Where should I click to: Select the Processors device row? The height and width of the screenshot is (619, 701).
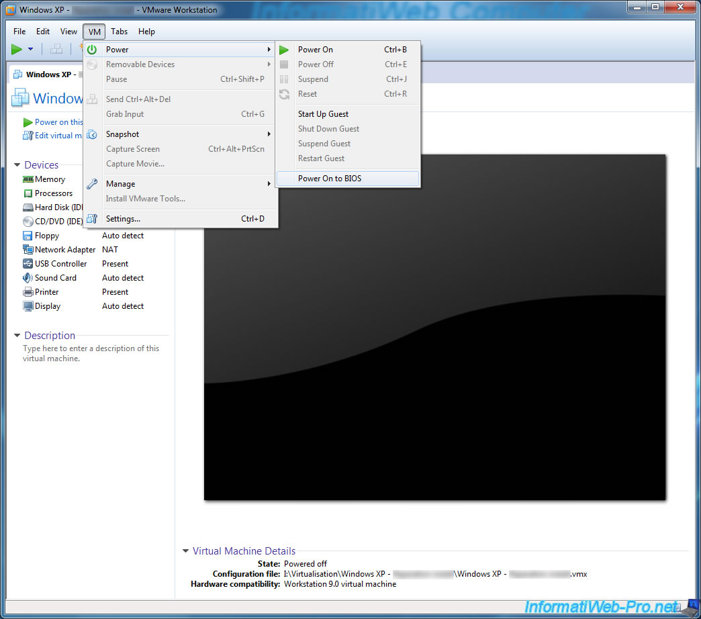point(54,193)
